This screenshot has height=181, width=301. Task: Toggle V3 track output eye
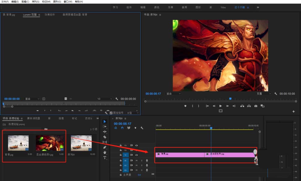[136, 145]
